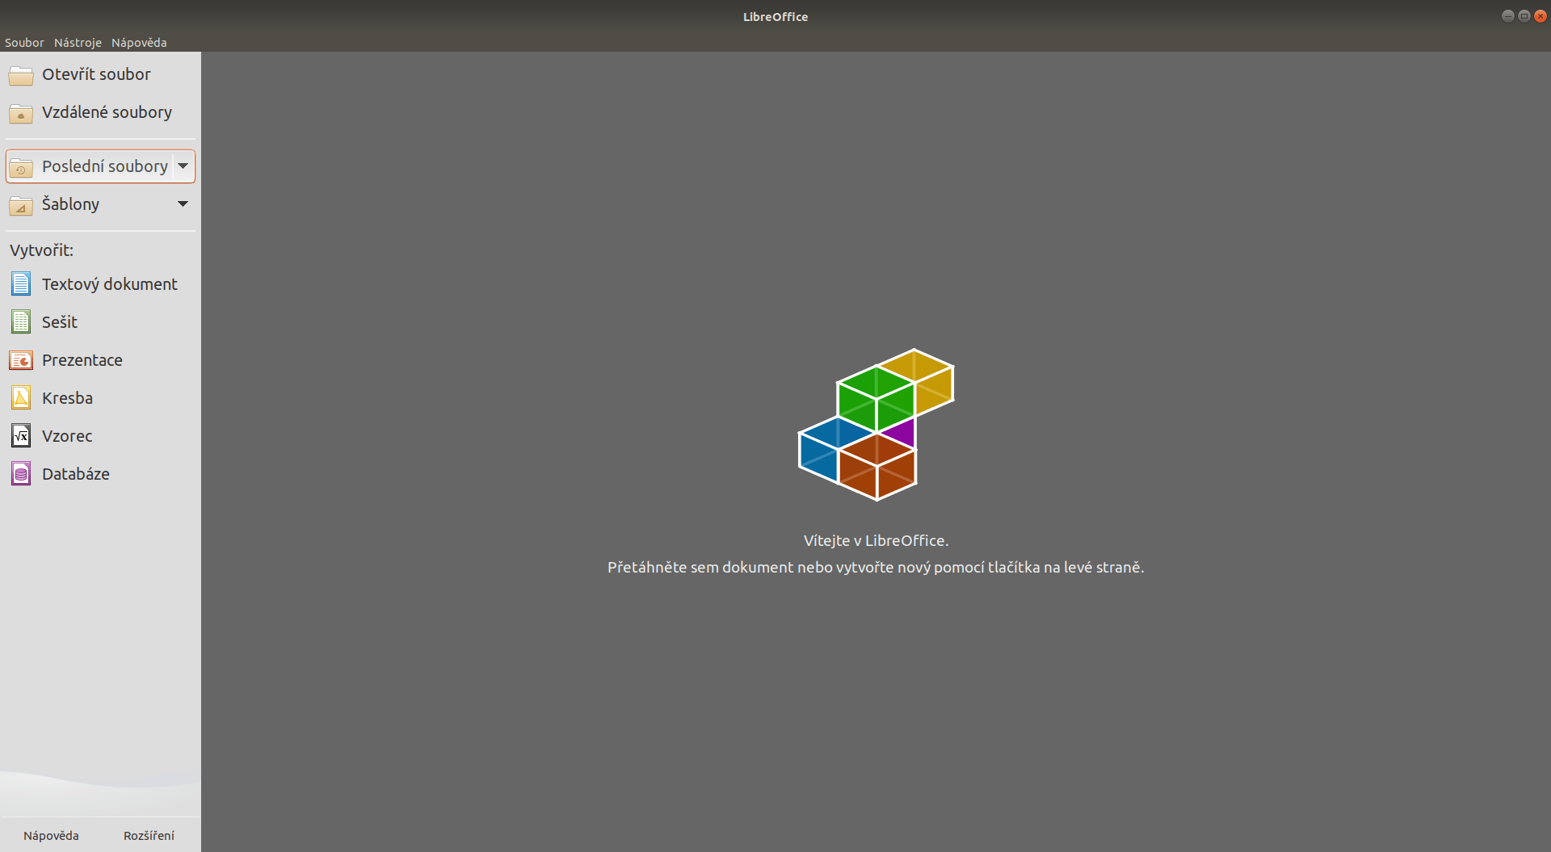Click the Sešit spreadsheet icon

(x=21, y=322)
